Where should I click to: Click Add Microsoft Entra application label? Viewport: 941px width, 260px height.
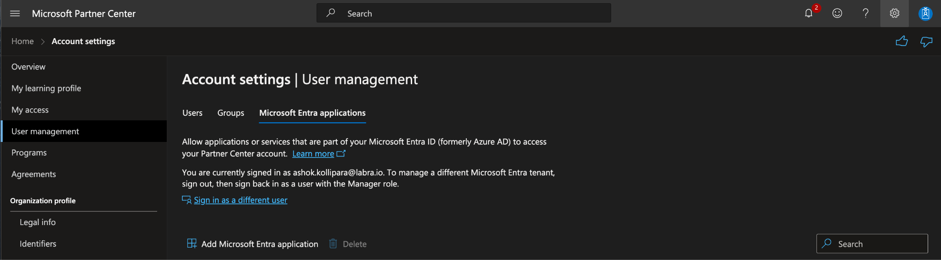(260, 244)
